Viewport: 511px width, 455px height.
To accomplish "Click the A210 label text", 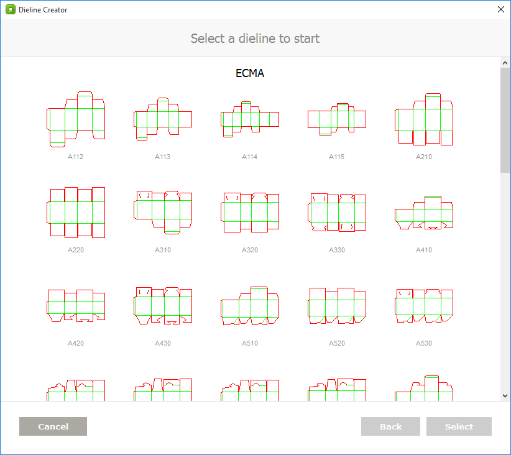I will coord(424,157).
